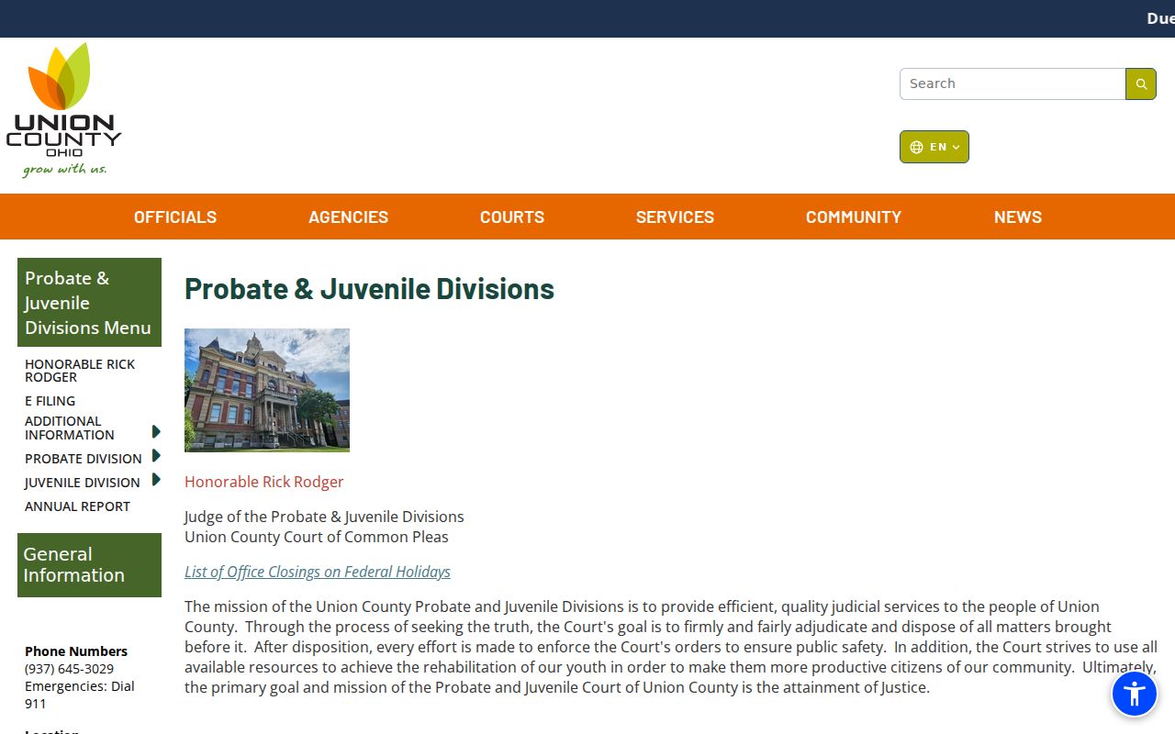Image resolution: width=1175 pixels, height=734 pixels.
Task: Submit search with the magnifier icon button
Action: pyautogui.click(x=1141, y=83)
